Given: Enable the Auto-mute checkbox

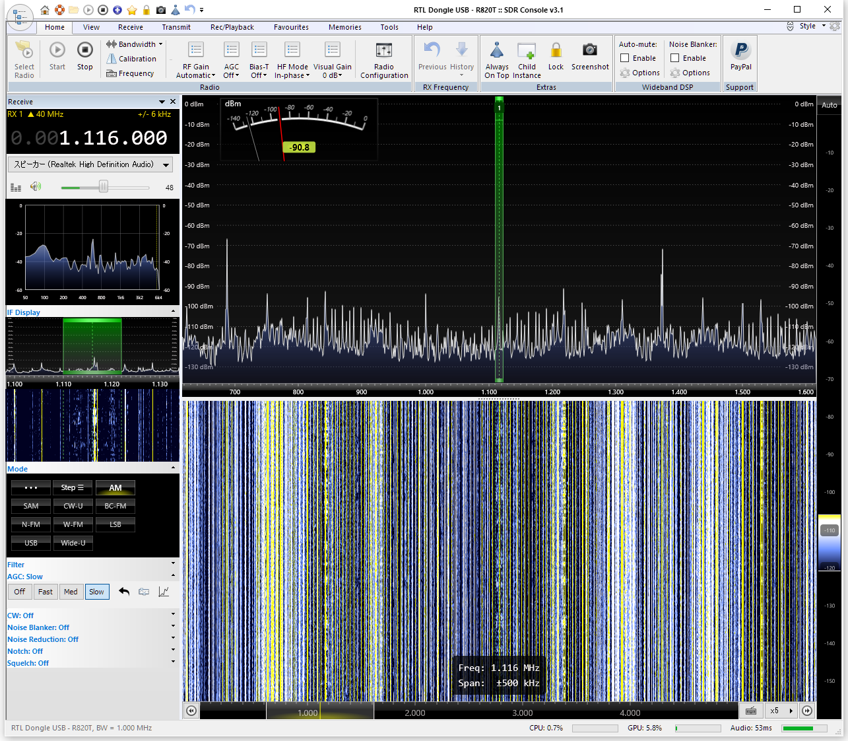Looking at the screenshot, I should [625, 58].
